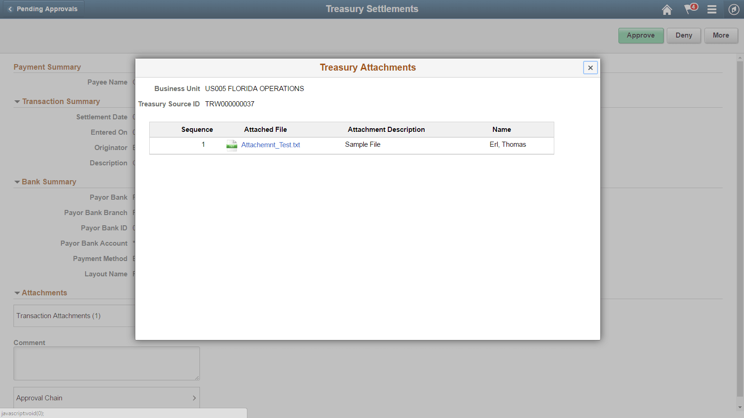Close the Treasury Attachments dialog
Viewport: 744px width, 418px height.
pos(590,67)
